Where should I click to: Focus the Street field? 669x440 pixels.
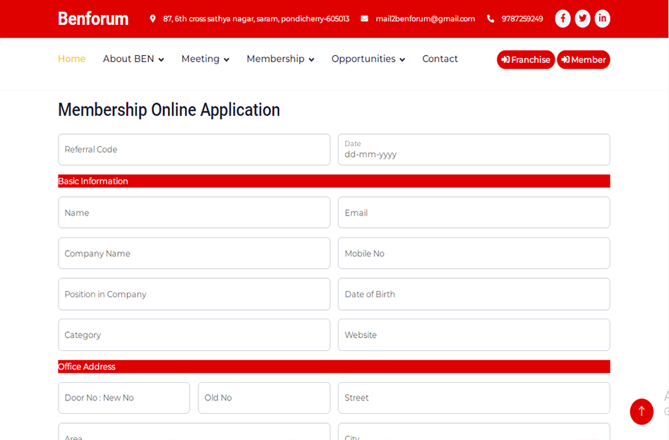[474, 398]
